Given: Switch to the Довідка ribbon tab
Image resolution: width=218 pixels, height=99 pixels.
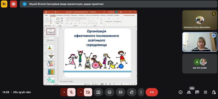Looking at the screenshot, I should (x=117, y=15).
